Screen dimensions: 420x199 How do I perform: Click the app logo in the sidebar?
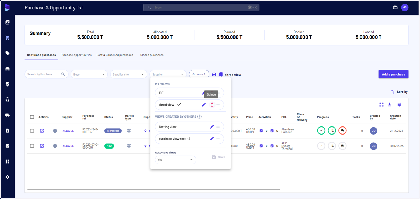(x=7, y=7)
